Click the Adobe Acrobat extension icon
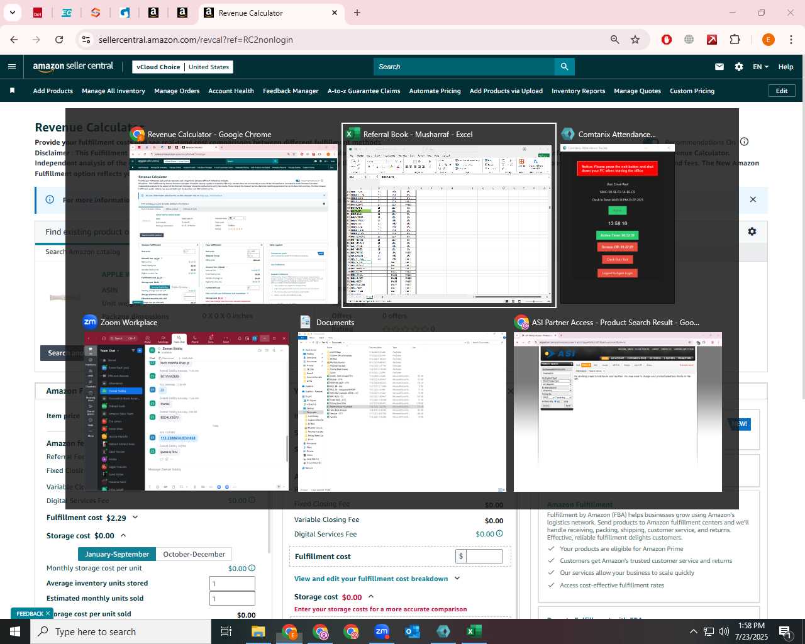805x644 pixels. coord(712,40)
